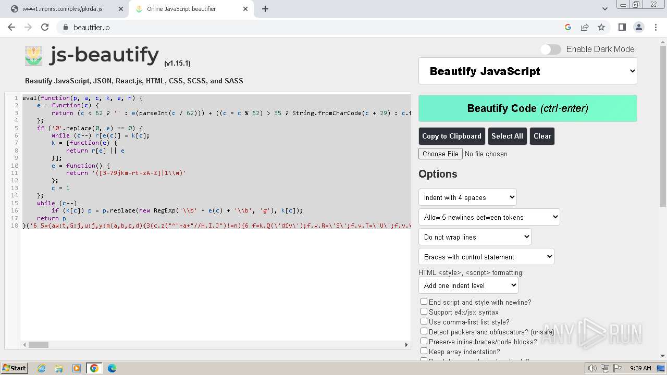Open File Explorer from taskbar

(59, 368)
